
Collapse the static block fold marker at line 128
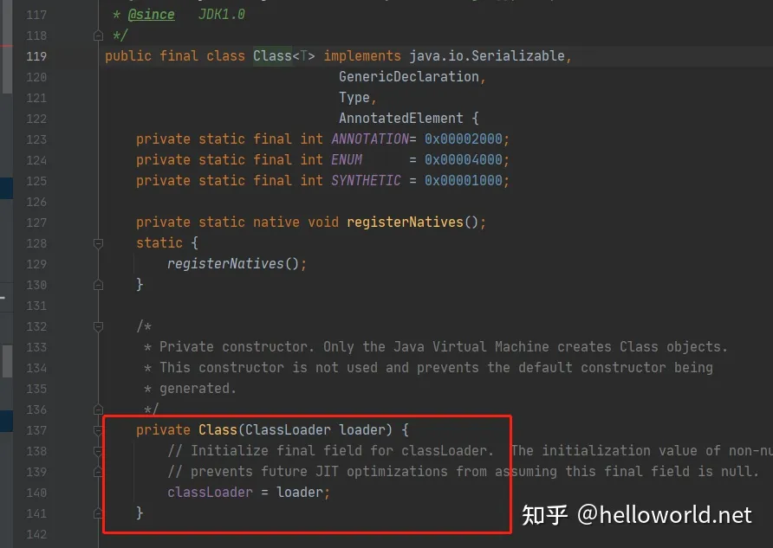click(98, 243)
